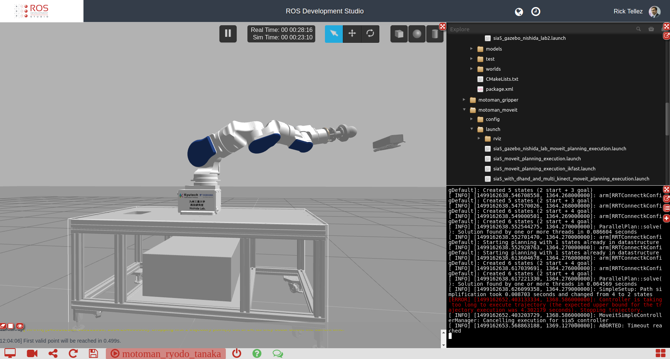Open package.xml file
This screenshot has height=359, width=670.
499,89
